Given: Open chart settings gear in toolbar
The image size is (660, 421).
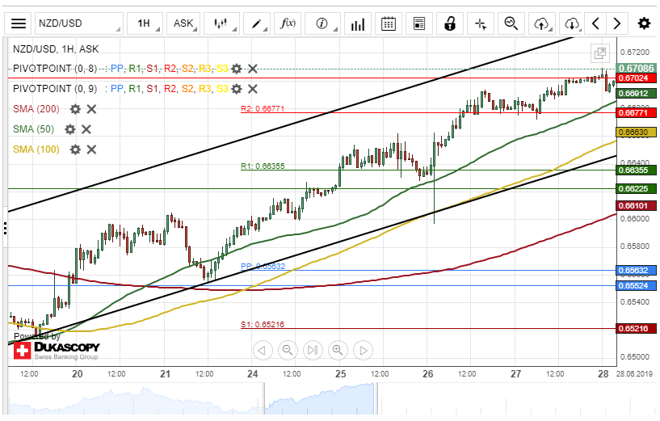Looking at the screenshot, I should [644, 23].
